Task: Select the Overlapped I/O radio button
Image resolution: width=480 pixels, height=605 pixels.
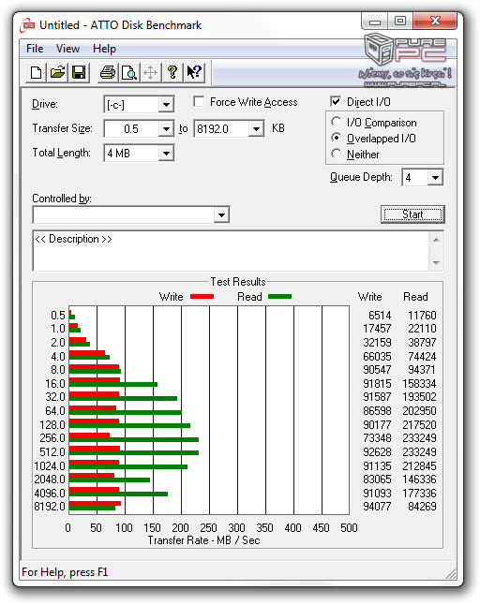Action: 336,138
